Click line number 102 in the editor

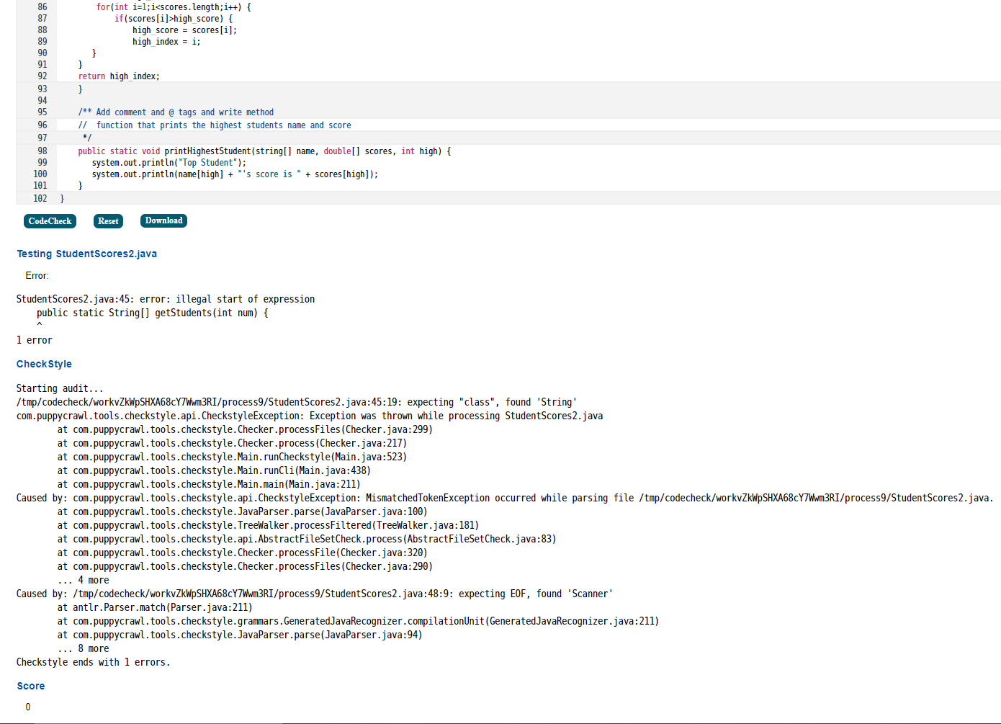coord(40,198)
